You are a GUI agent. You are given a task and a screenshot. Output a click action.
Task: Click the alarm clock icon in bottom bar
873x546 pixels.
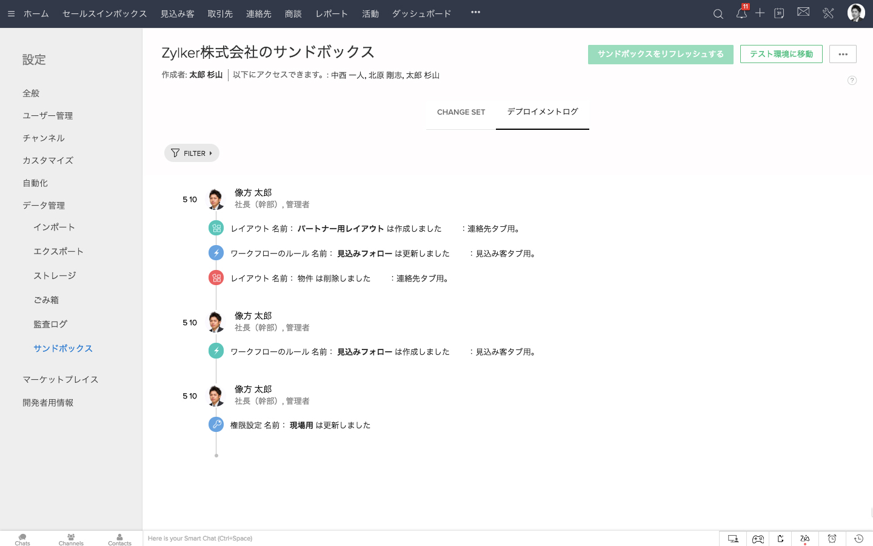coord(832,539)
